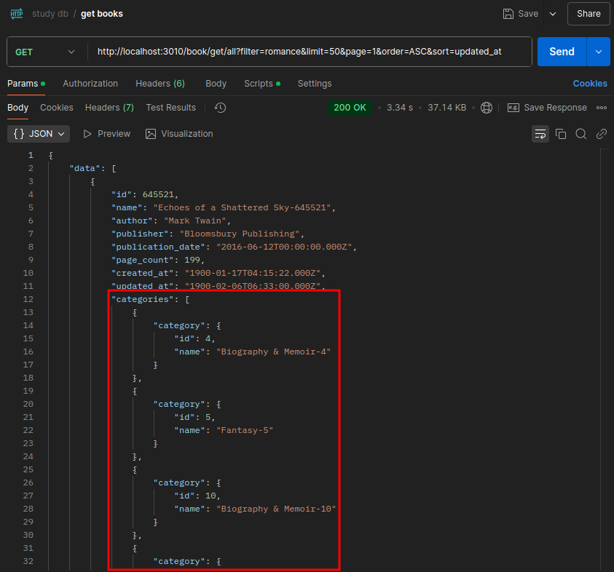Open the response Cookies tab
The height and width of the screenshot is (572, 614).
pos(56,108)
